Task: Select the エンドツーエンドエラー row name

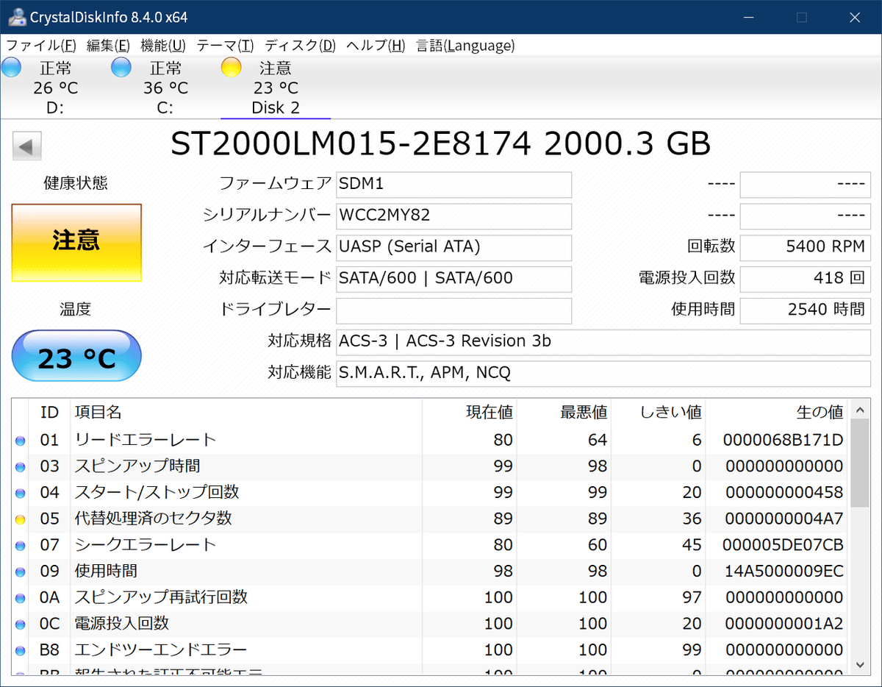Action: [161, 650]
